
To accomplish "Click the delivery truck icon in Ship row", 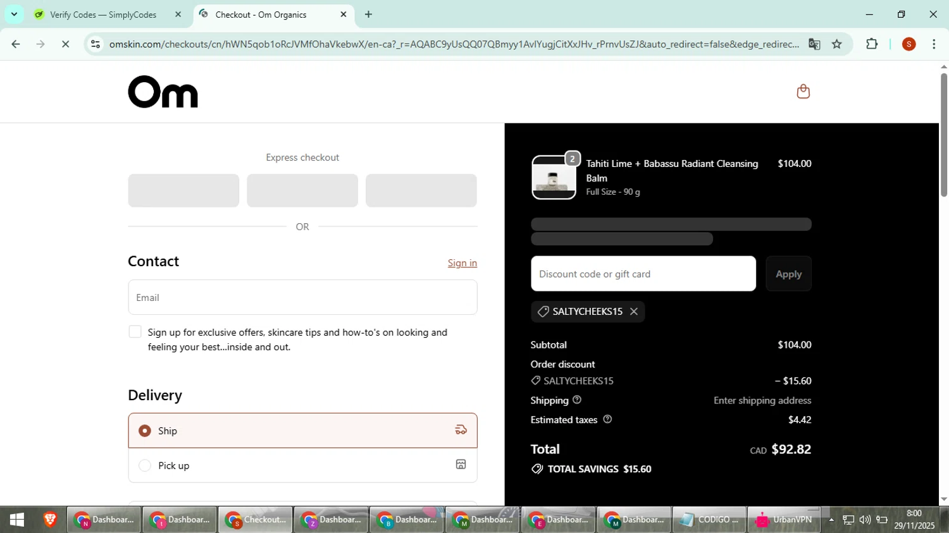I will click(461, 430).
